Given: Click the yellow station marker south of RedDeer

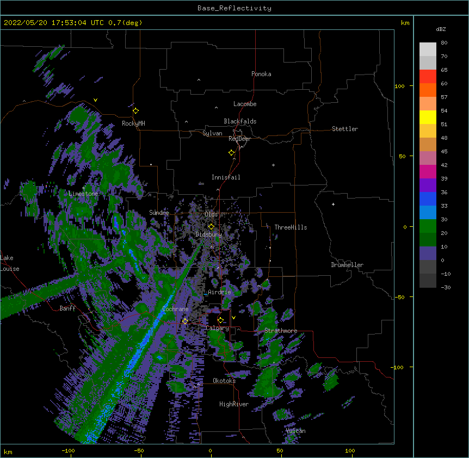Looking at the screenshot, I should [x=232, y=153].
